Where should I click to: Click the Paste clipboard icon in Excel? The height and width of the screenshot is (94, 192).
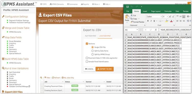[127, 17]
